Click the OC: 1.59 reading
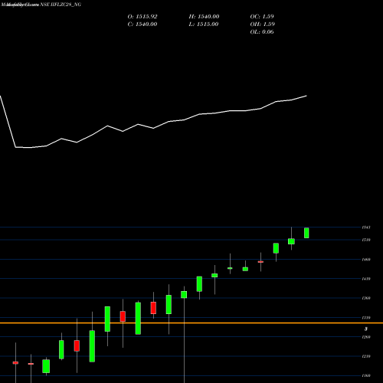This screenshot has height=383, width=383. (262, 17)
